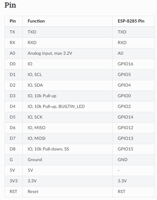Select the 'Reset' function cell

click(68, 191)
